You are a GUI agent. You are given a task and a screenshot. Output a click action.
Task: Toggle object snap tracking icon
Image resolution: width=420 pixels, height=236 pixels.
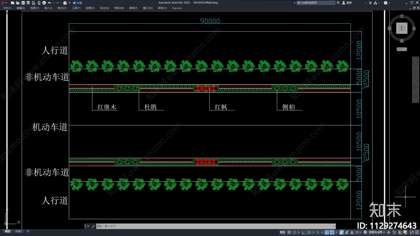[327, 232]
